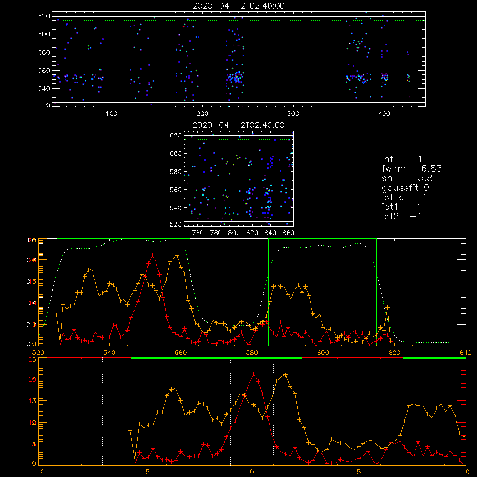Click the -5 label on the bottom plot axis
The width and height of the screenshot is (477, 477).
145,472
